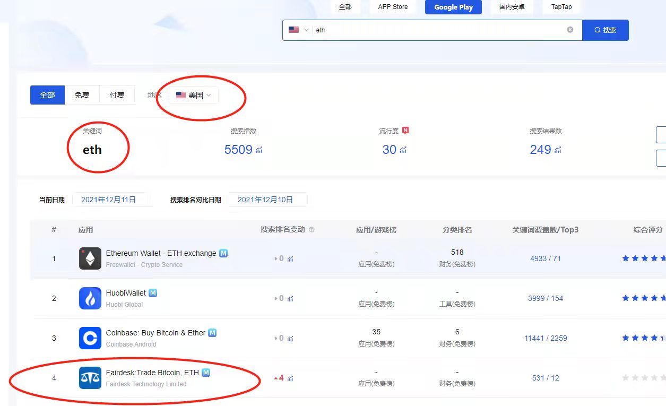
Task: Click the blue 搜索 search button
Action: pos(606,30)
